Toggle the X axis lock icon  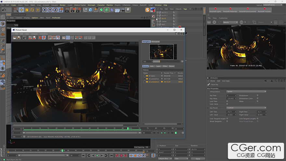[45, 10]
